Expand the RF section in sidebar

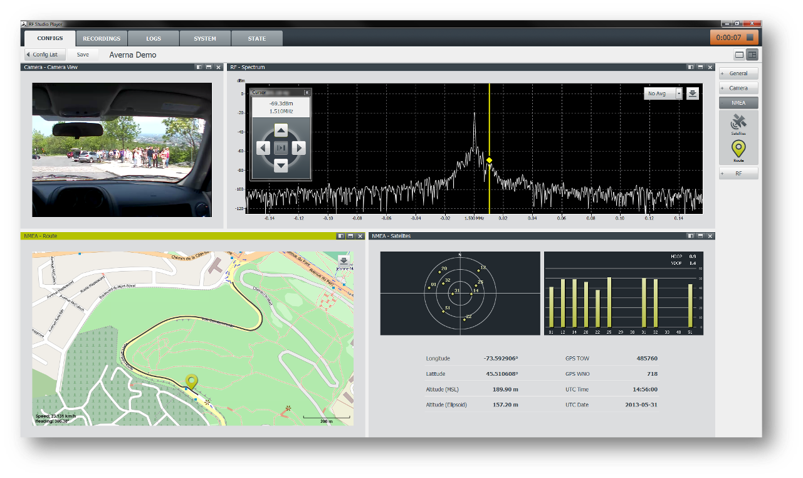738,173
